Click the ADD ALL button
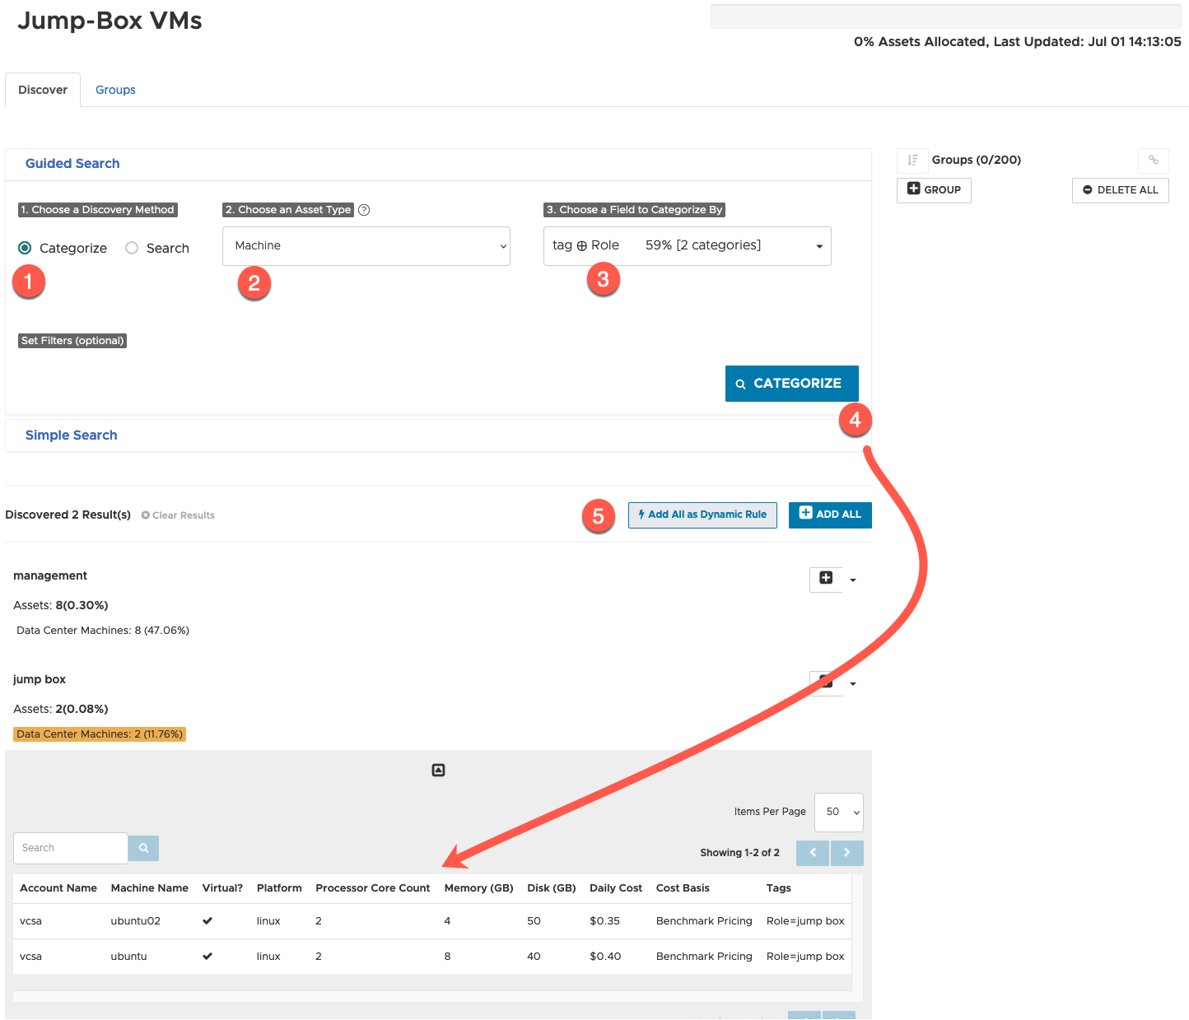This screenshot has width=1189, height=1020. tap(830, 515)
